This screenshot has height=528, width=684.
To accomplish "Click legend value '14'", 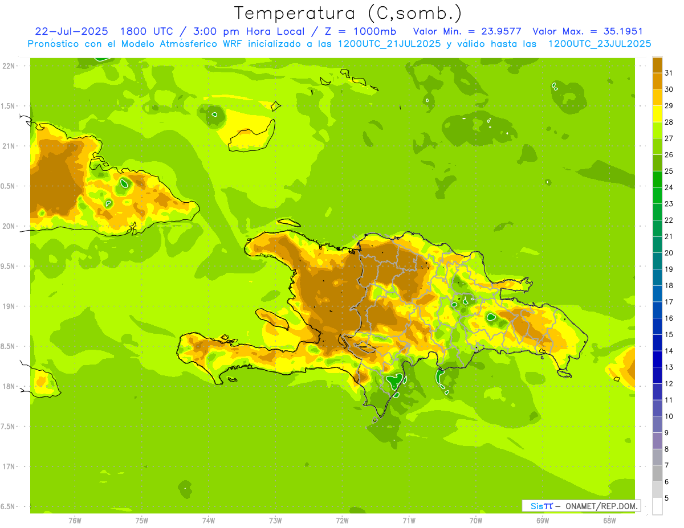I will tap(669, 351).
